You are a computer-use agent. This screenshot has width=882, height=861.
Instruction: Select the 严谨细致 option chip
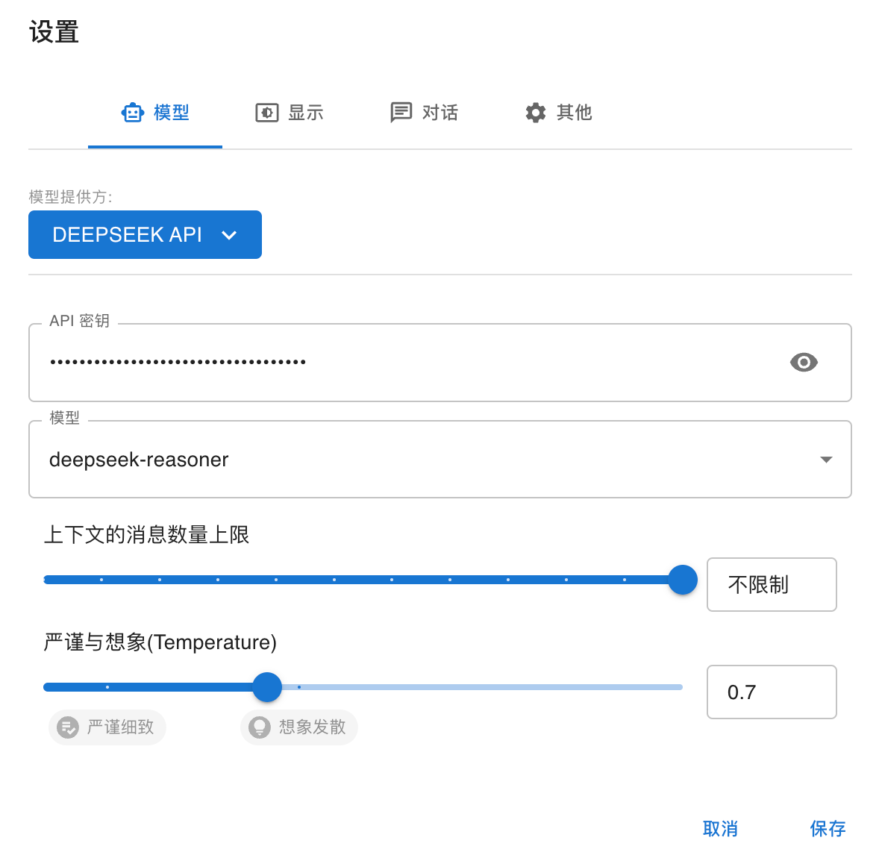point(107,727)
